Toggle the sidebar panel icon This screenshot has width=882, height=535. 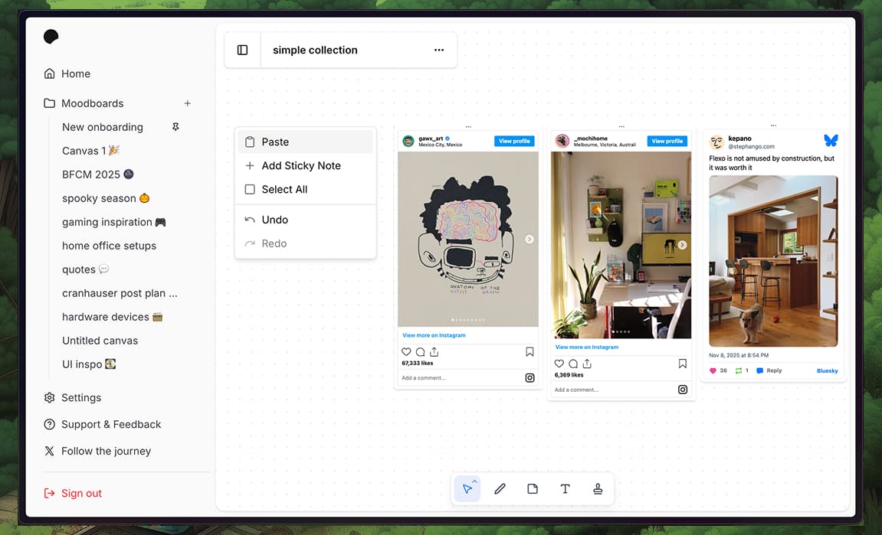point(242,49)
